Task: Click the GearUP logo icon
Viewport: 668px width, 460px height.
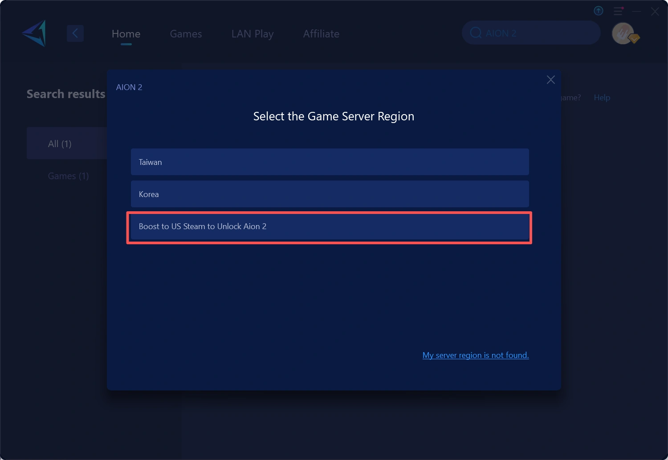Action: [x=34, y=33]
